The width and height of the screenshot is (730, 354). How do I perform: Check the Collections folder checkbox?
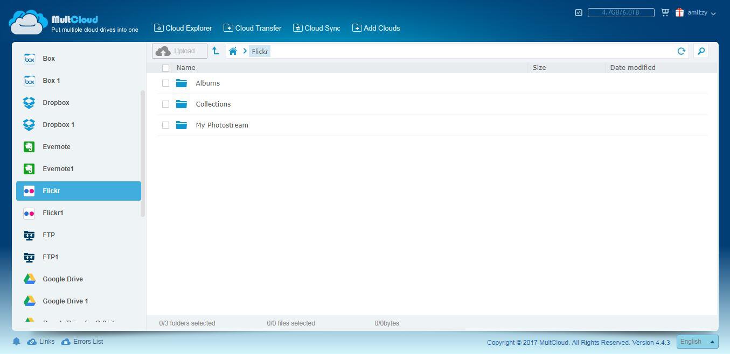click(x=165, y=104)
